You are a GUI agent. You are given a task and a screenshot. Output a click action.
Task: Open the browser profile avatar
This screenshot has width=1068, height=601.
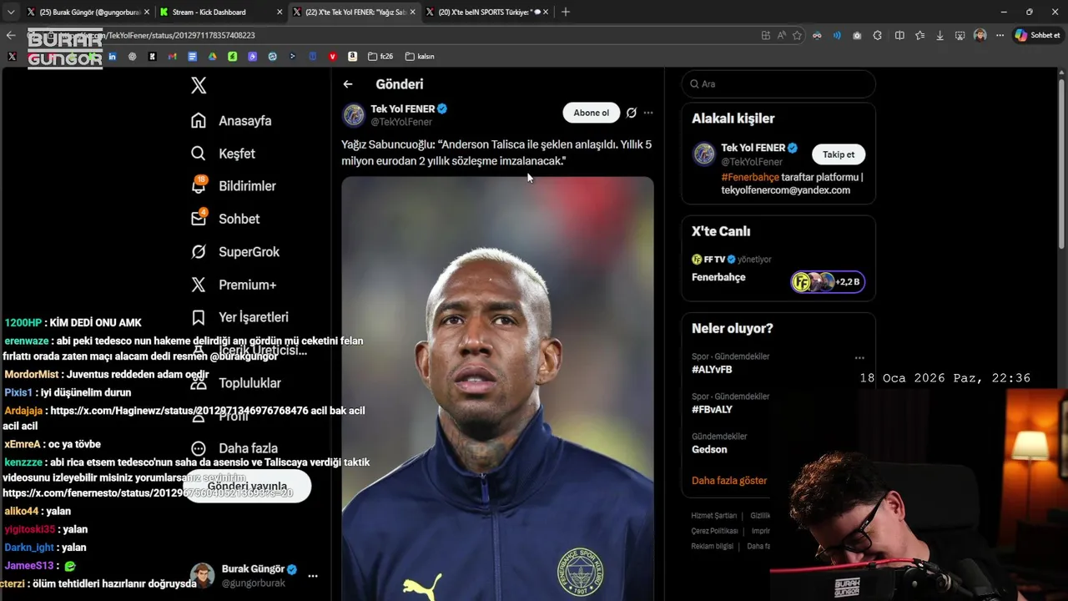[980, 35]
